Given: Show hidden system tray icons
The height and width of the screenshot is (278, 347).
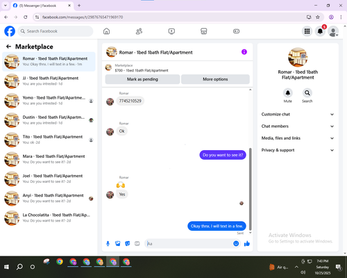Looking at the screenshot, I should [296, 267].
